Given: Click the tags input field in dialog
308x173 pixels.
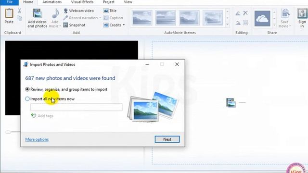Looking at the screenshot, I should click(x=77, y=107).
